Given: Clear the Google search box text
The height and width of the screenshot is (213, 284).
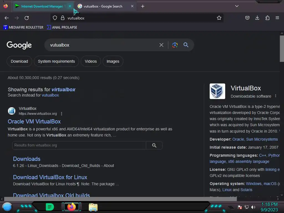Looking at the screenshot, I should pyautogui.click(x=161, y=45).
